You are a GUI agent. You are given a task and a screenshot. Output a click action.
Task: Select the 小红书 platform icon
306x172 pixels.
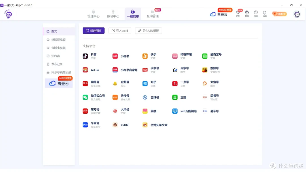tap(115, 56)
